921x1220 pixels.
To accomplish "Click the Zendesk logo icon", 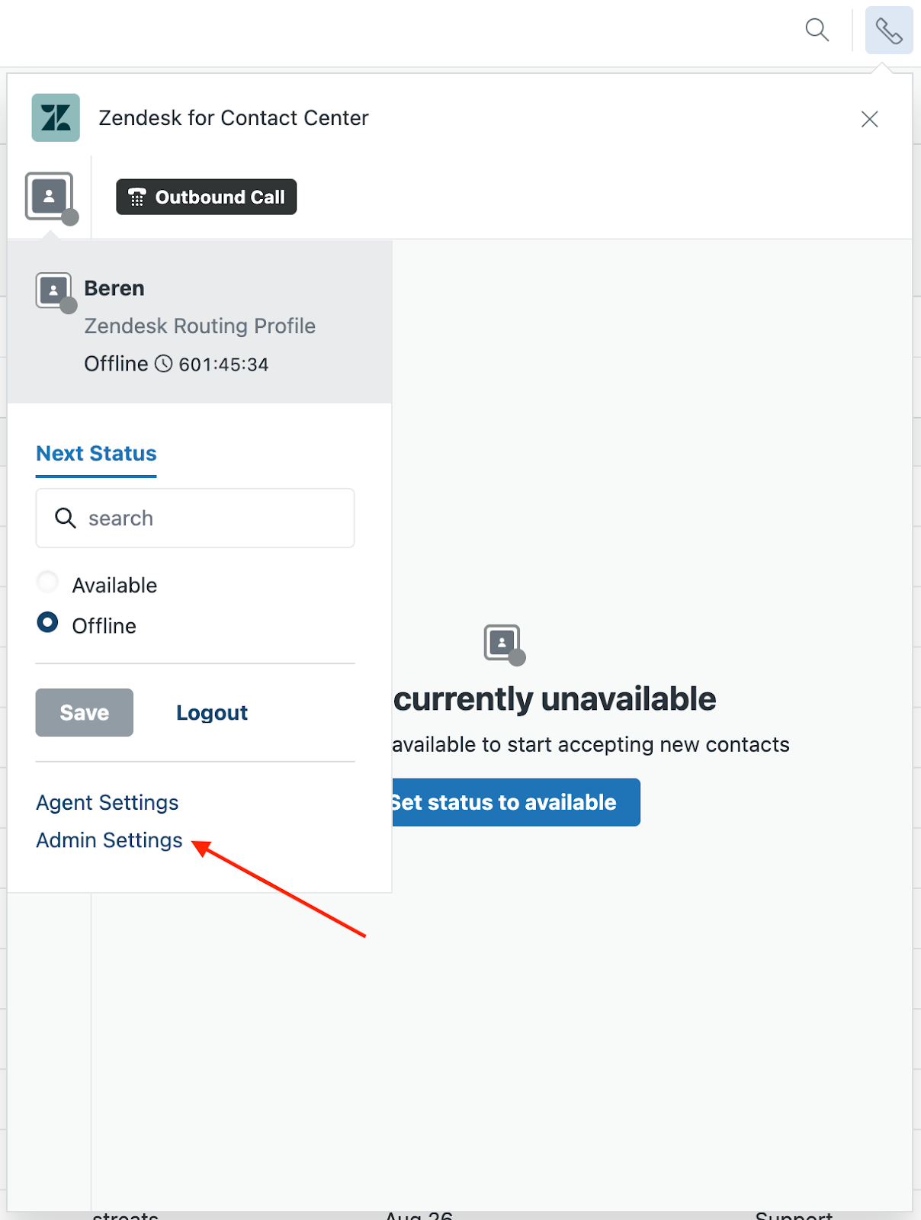I will tap(56, 117).
